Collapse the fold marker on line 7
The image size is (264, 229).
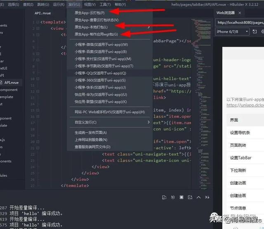(38, 60)
